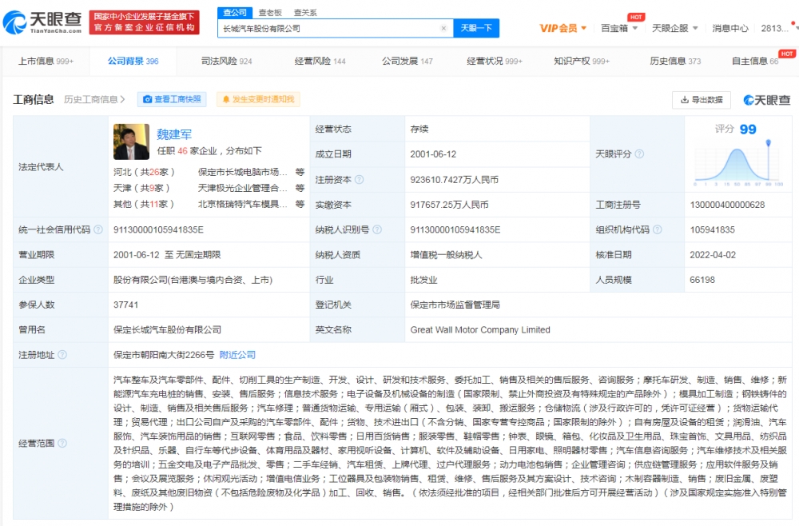Click 天津极光企业管理合 company link
This screenshot has width=799, height=526.
click(x=243, y=188)
